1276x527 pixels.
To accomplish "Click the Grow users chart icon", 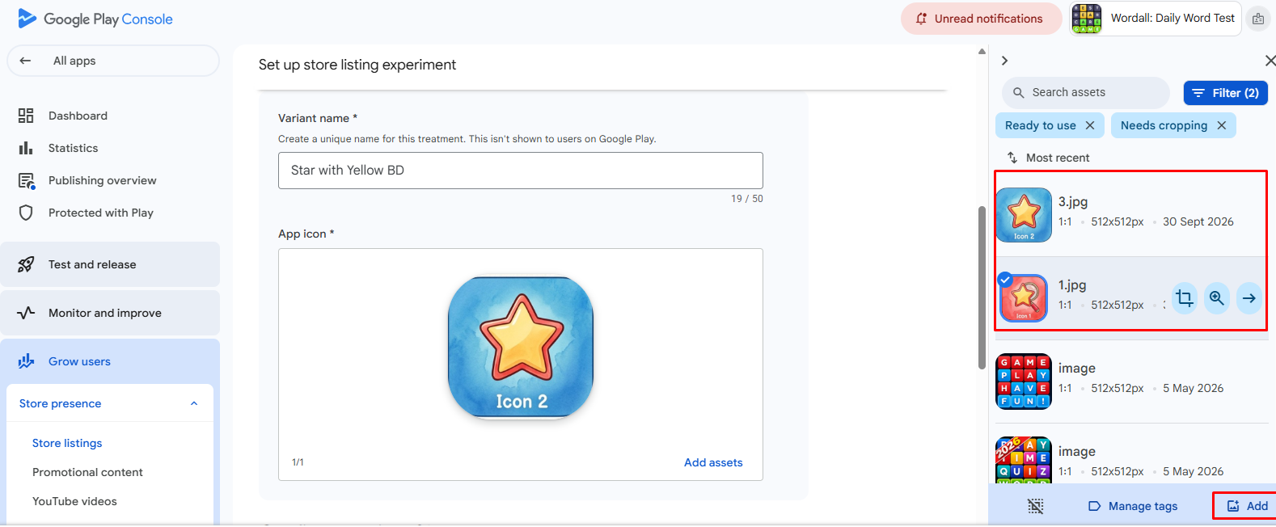I will click(x=26, y=361).
